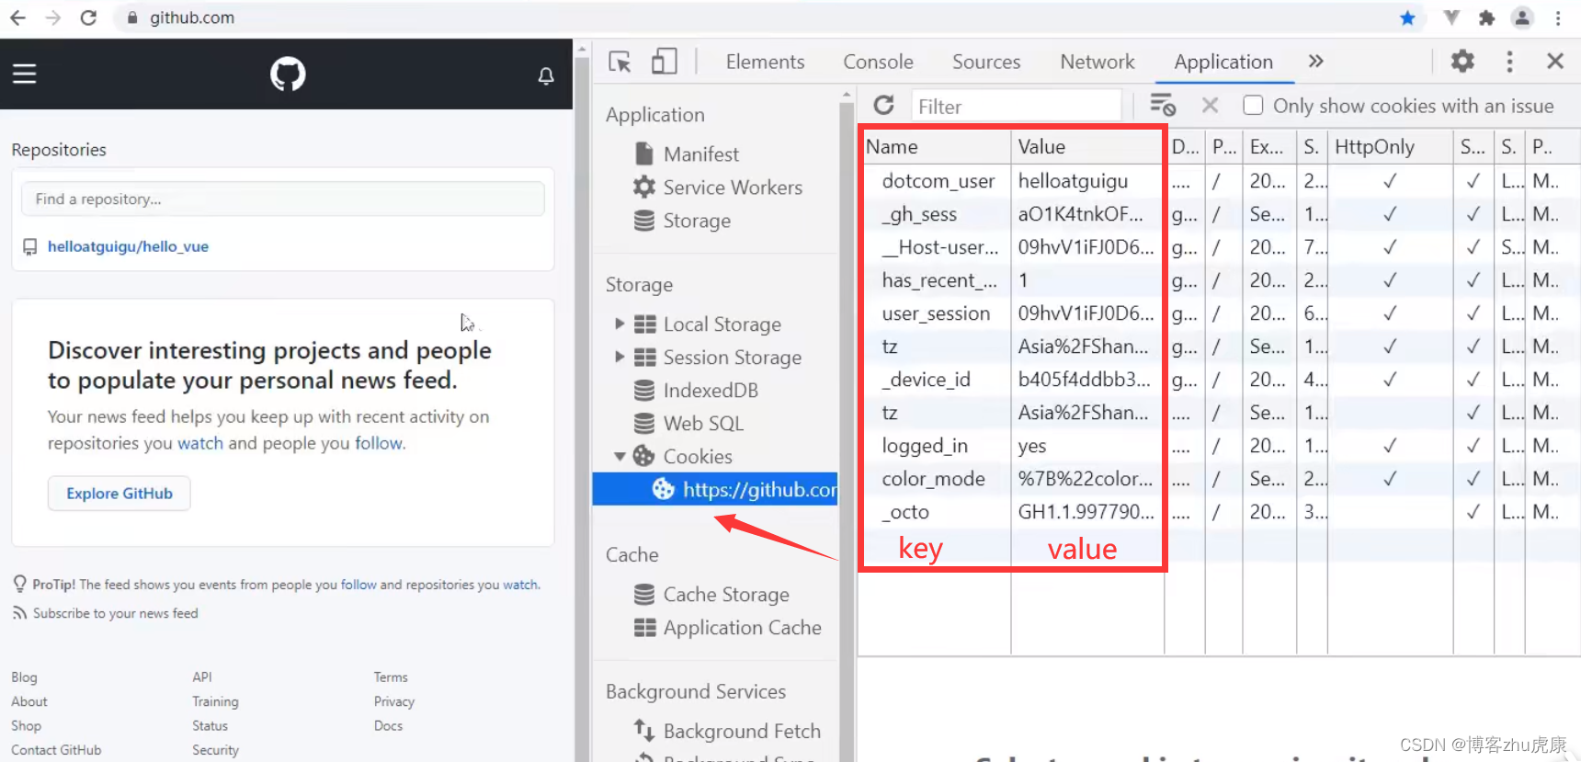Image resolution: width=1581 pixels, height=762 pixels.
Task: Open GitHub notifications bell
Action: click(546, 75)
